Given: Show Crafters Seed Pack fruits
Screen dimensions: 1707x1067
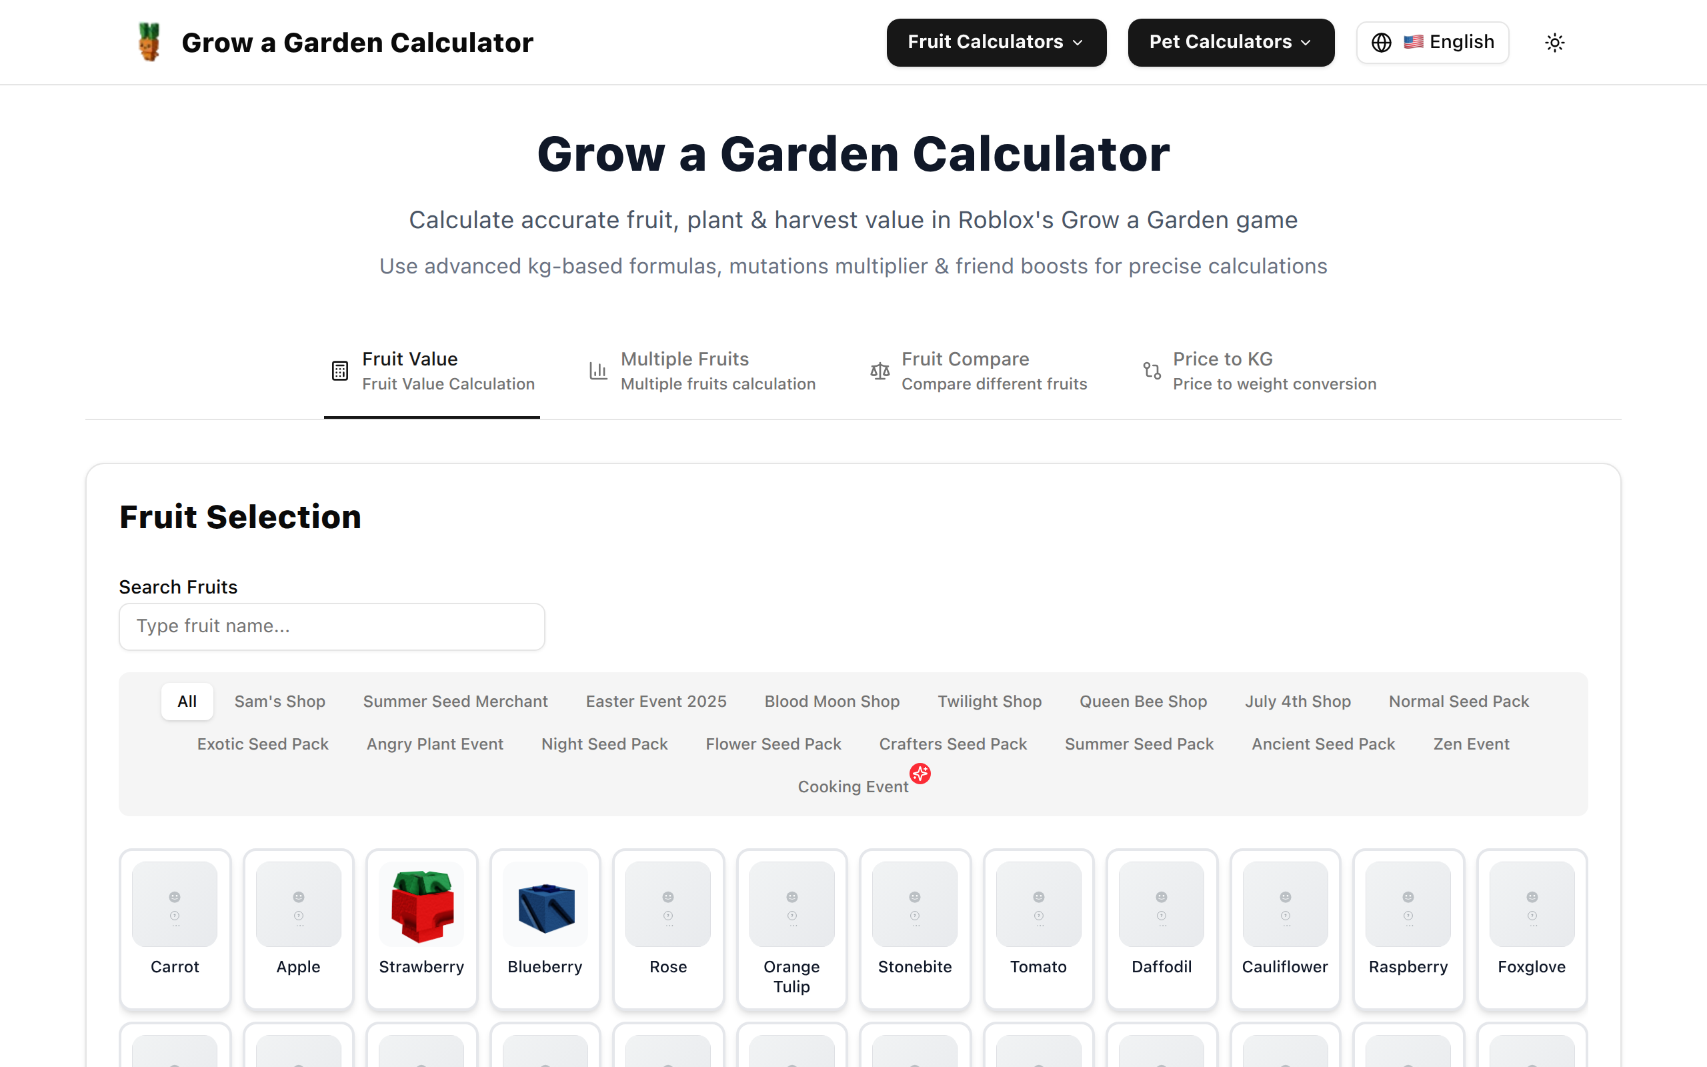Looking at the screenshot, I should tap(952, 744).
